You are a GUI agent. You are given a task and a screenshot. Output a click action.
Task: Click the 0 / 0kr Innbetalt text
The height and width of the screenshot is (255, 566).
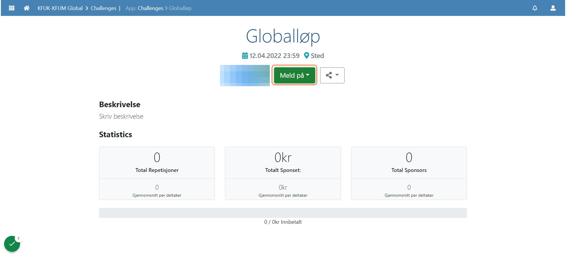click(x=283, y=222)
